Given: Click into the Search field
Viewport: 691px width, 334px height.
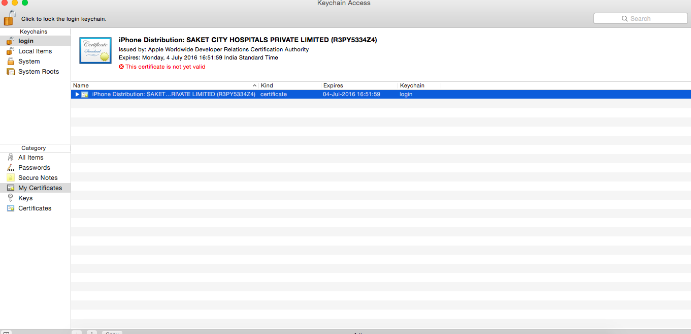Looking at the screenshot, I should click(x=640, y=18).
